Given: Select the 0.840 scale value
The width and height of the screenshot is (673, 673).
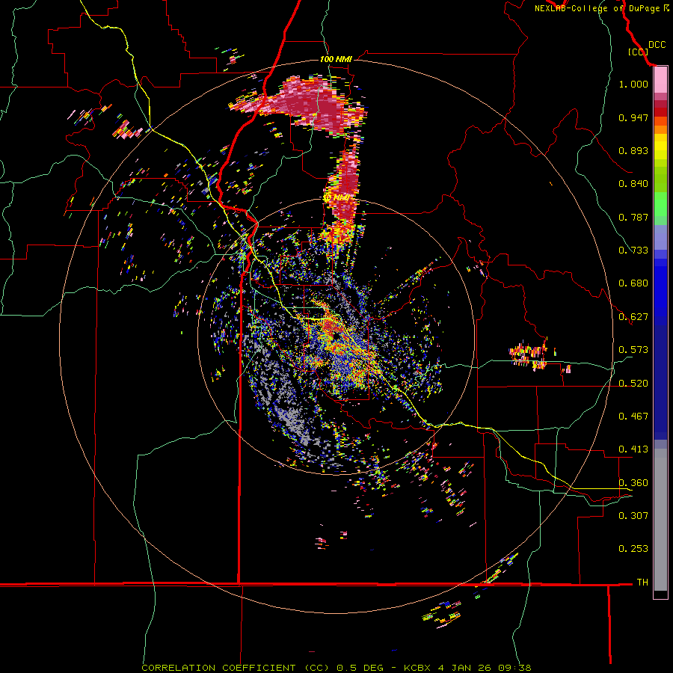Looking at the screenshot, I should click(x=633, y=184).
